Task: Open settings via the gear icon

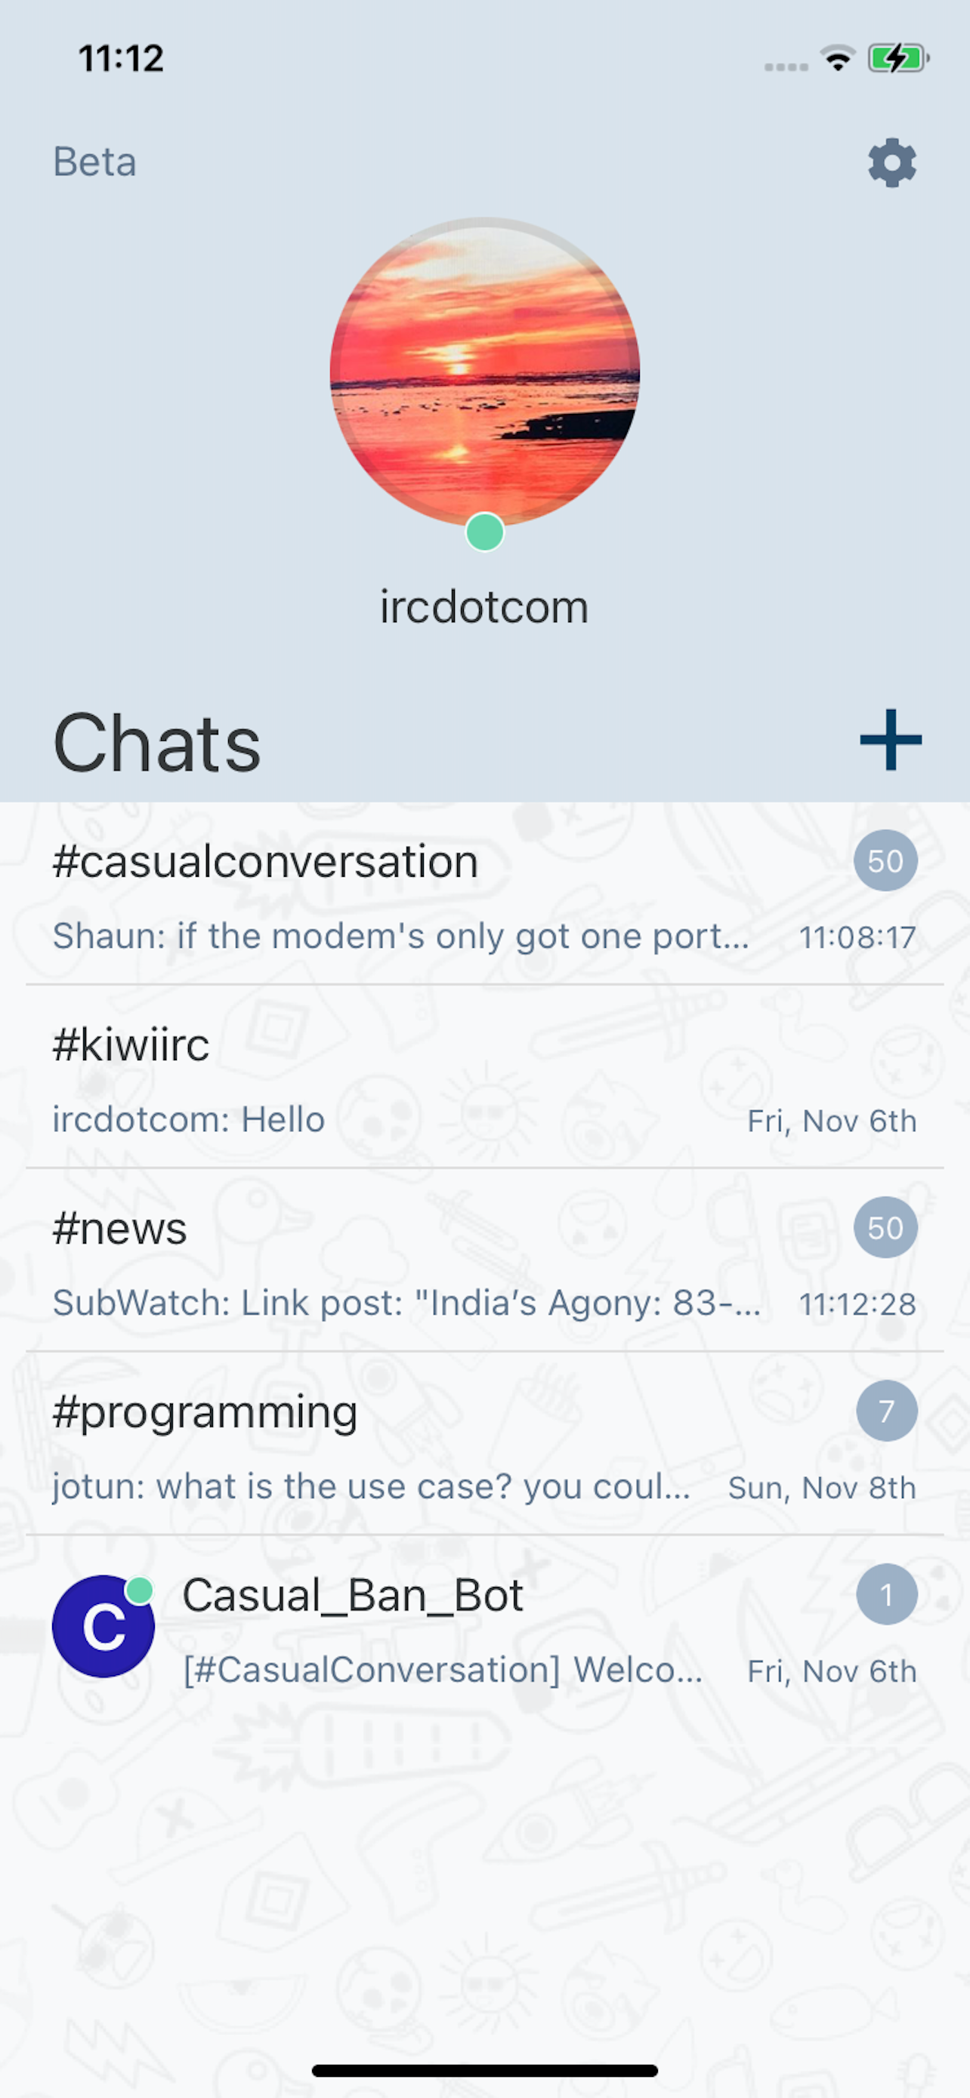Action: [x=892, y=163]
